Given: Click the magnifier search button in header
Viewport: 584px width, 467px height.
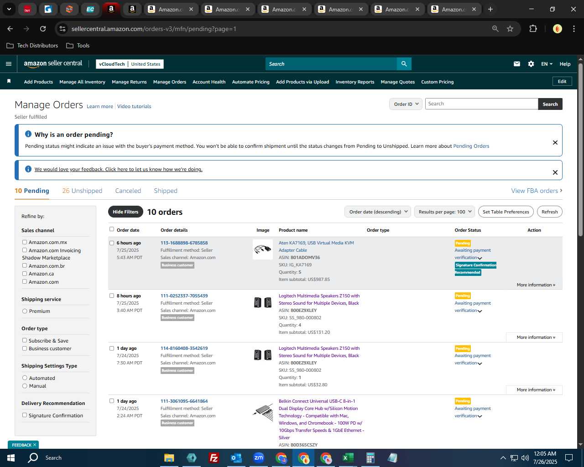Looking at the screenshot, I should 404,64.
